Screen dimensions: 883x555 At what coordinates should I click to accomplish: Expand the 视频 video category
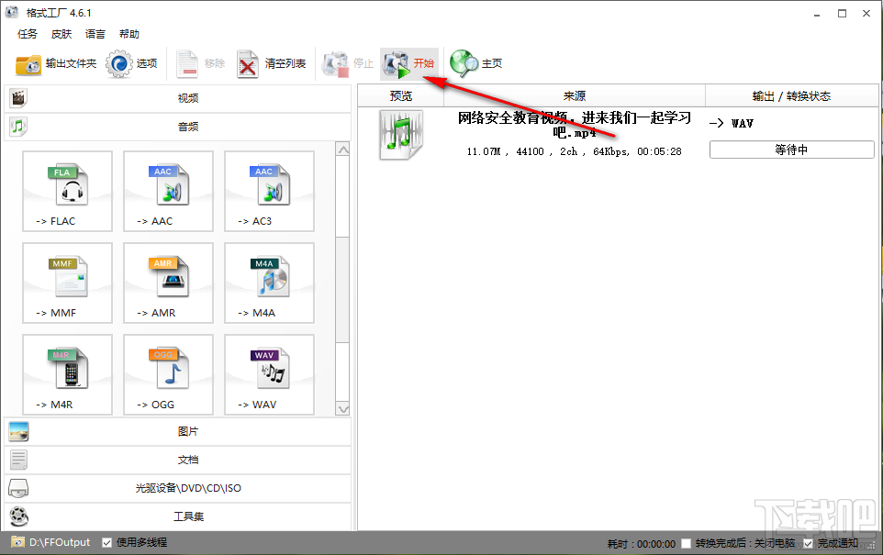click(x=177, y=98)
